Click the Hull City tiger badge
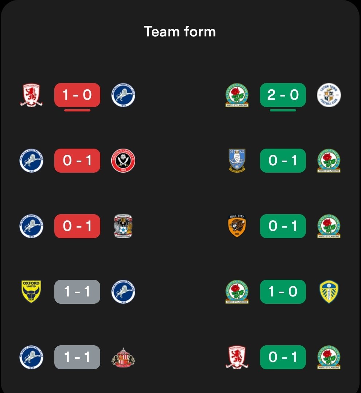361x393 pixels. click(x=237, y=226)
